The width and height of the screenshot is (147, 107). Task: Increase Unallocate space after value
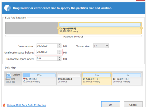60,58
